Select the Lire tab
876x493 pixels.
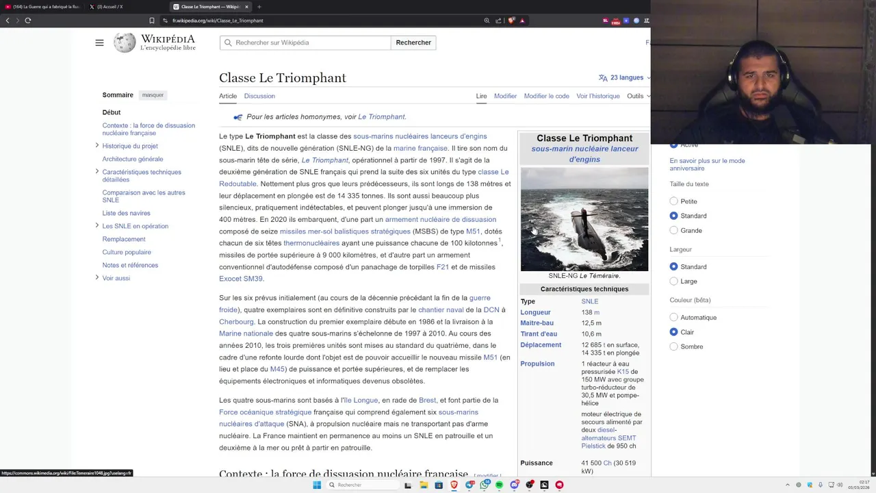coord(481,96)
